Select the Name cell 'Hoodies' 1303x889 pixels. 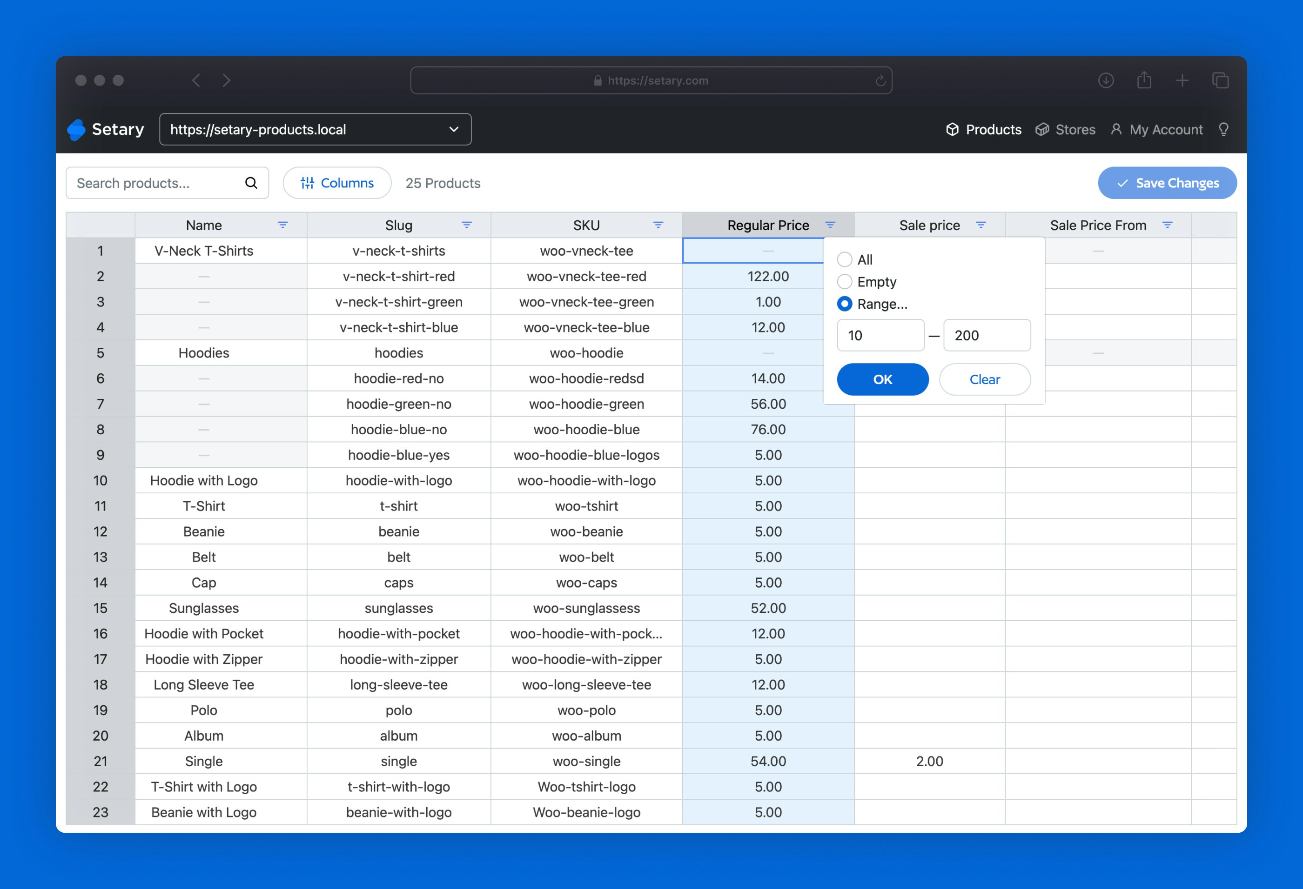[221, 353]
